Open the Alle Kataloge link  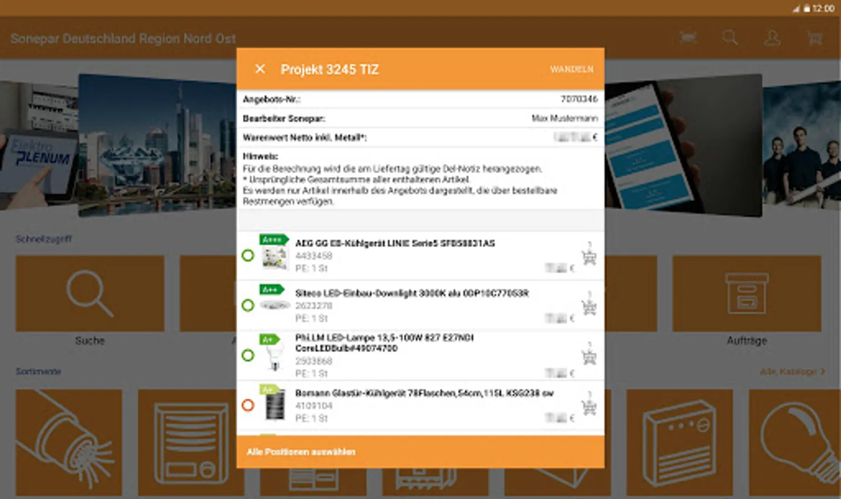(793, 371)
